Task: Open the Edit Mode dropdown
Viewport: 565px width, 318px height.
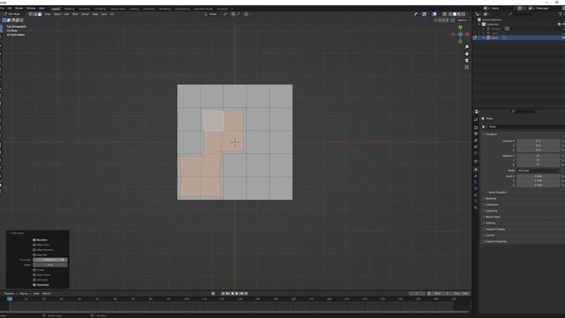Action: pyautogui.click(x=14, y=14)
